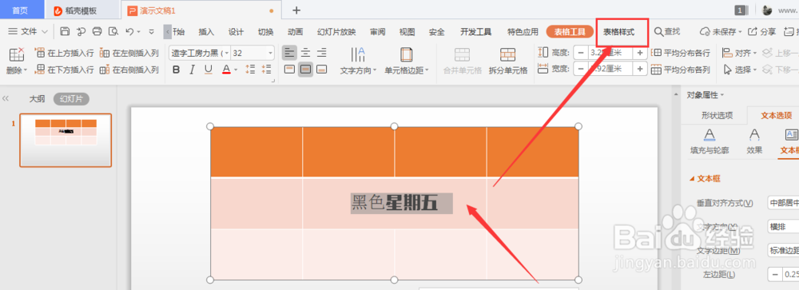Click the Print icon in quick toolbar
Image resolution: width=799 pixels, height=290 pixels.
click(x=97, y=32)
